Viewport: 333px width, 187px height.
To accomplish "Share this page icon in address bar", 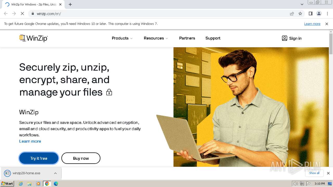I will pos(292,14).
